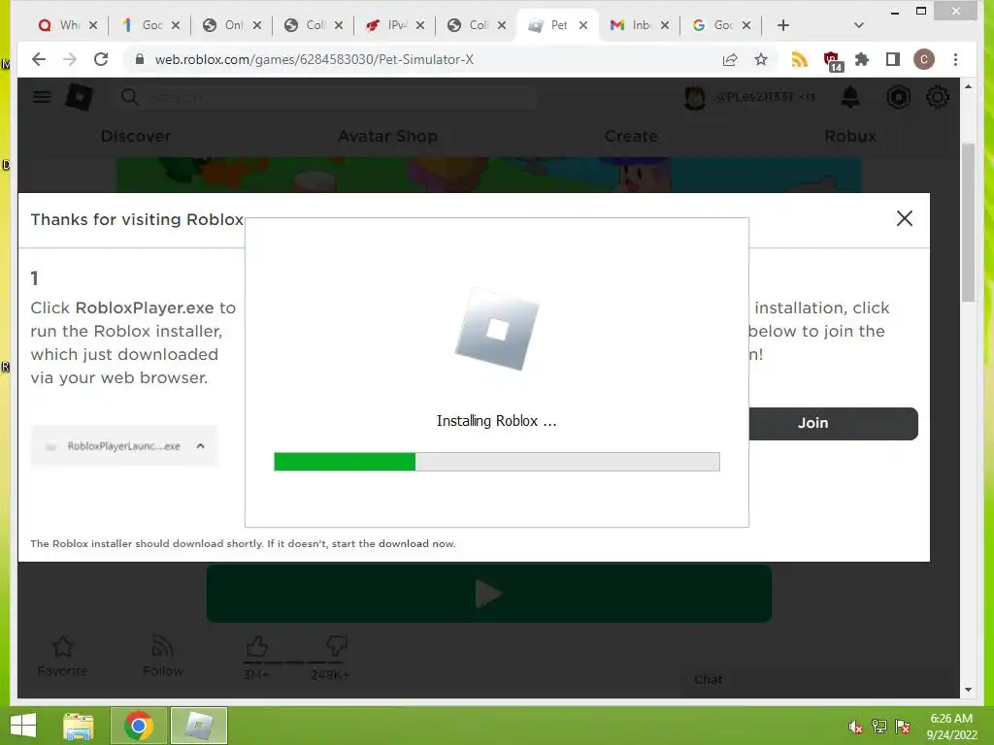Viewport: 994px width, 745px height.
Task: Open the Roblox settings gear icon
Action: coord(938,97)
